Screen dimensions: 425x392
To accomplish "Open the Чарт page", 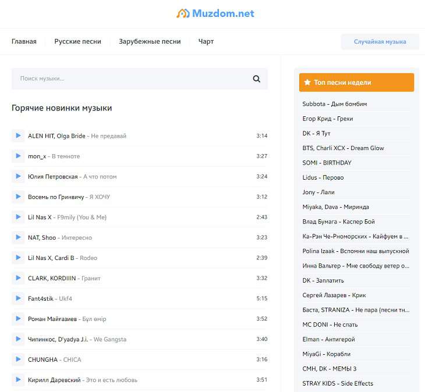I will coord(206,42).
